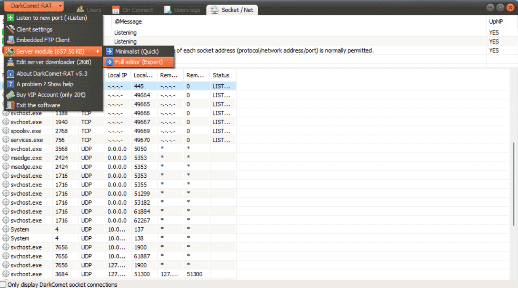Sort by the Local IP column header
518x288 pixels.
(x=118, y=75)
